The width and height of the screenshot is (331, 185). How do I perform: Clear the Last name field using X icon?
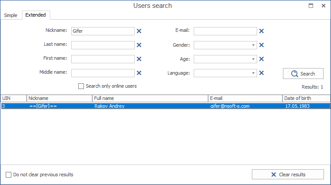(x=139, y=45)
